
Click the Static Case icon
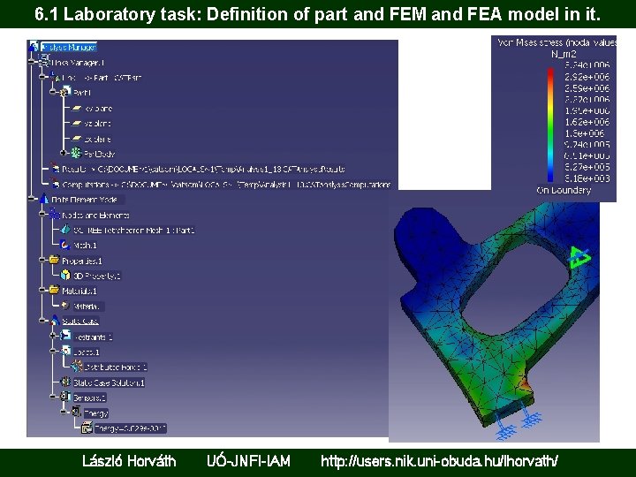55,321
